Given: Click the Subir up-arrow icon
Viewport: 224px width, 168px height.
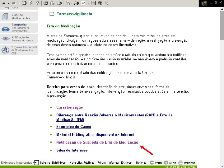Looking at the screenshot, I should (x=166, y=162).
